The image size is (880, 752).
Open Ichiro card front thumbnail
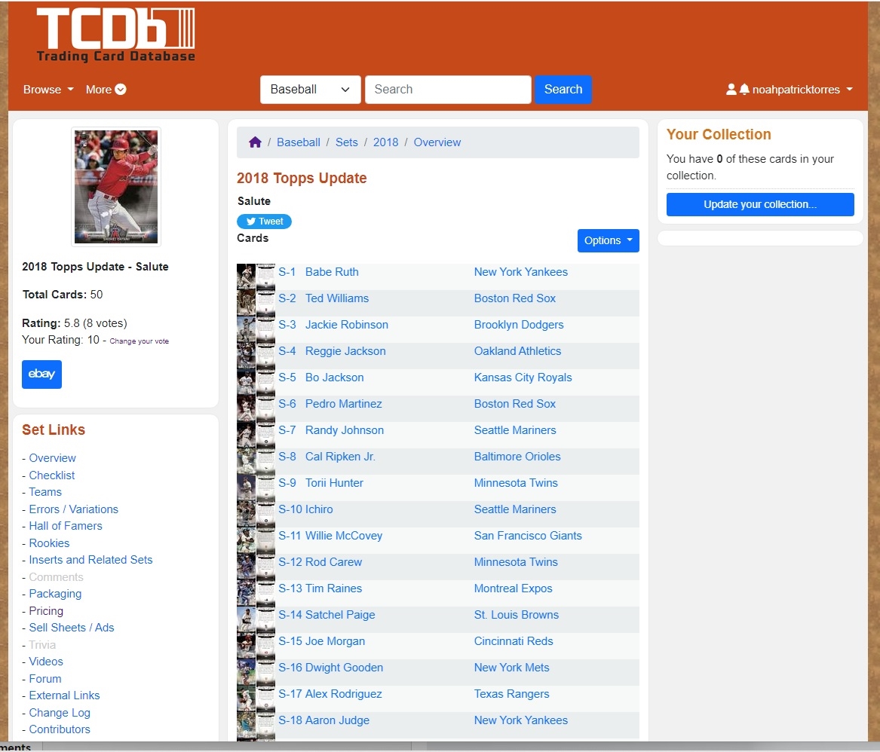coord(246,514)
